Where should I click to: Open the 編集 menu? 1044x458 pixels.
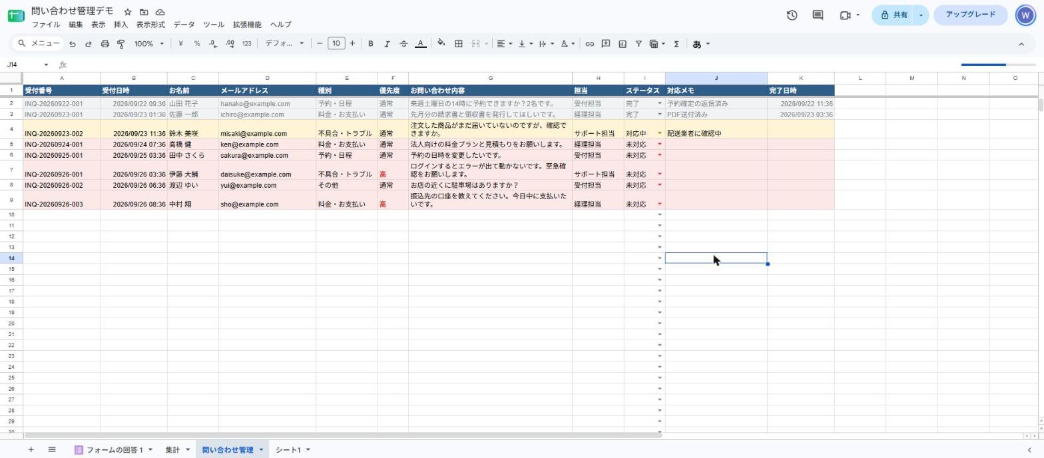tap(76, 25)
